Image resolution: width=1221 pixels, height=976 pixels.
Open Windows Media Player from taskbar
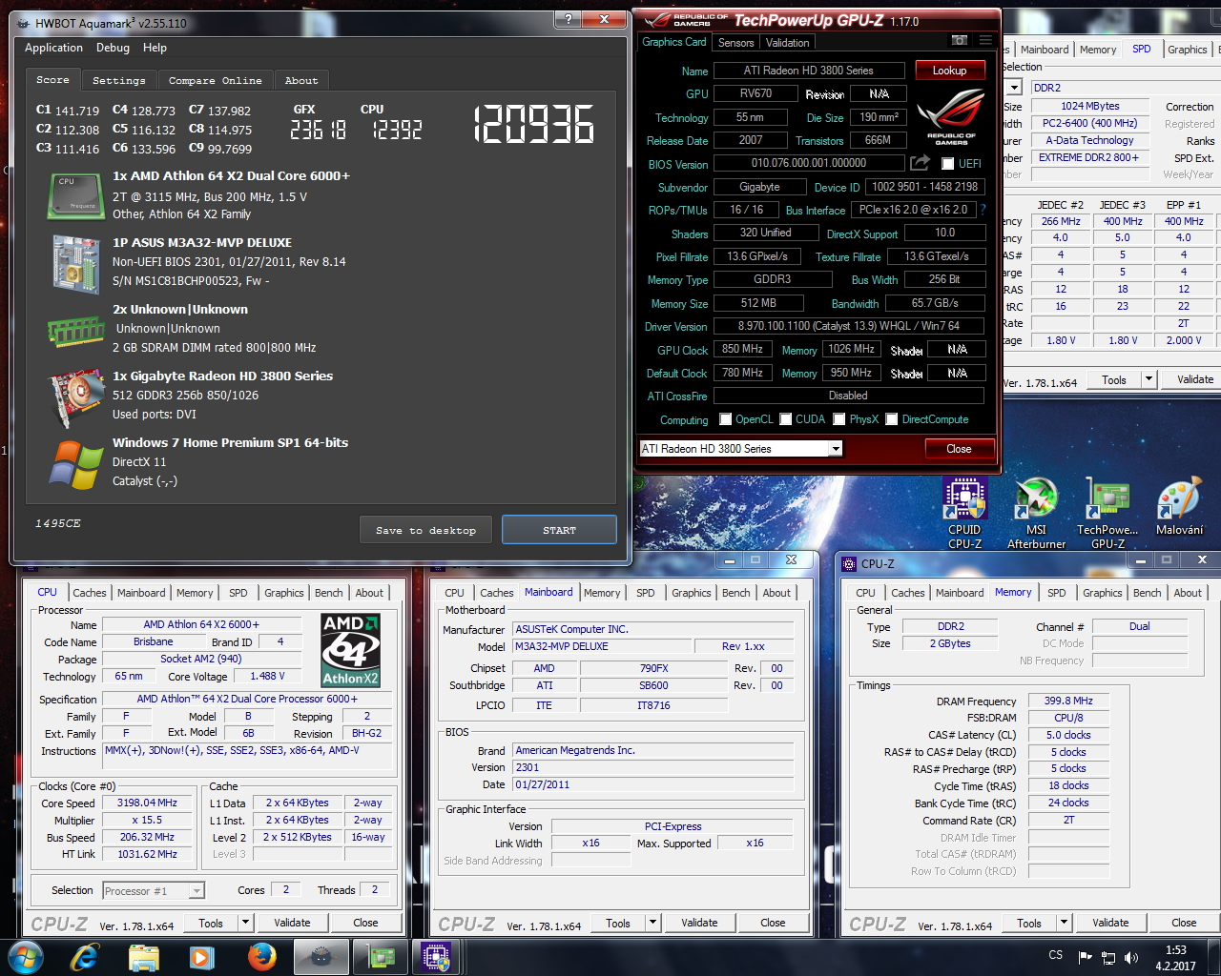(x=201, y=957)
